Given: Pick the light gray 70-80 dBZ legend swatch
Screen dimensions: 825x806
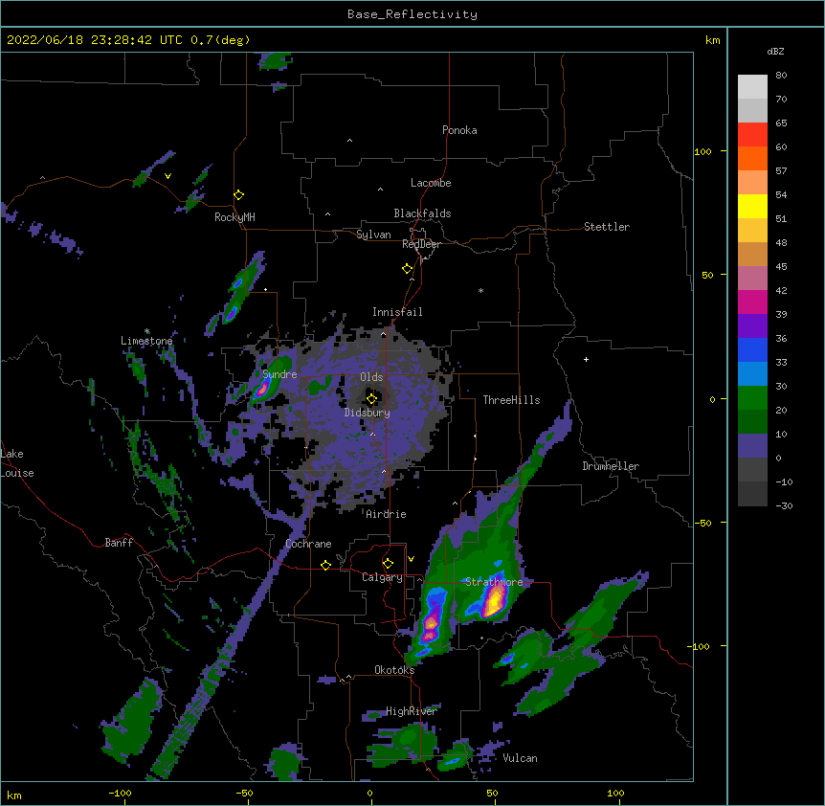Looking at the screenshot, I should coord(752,87).
